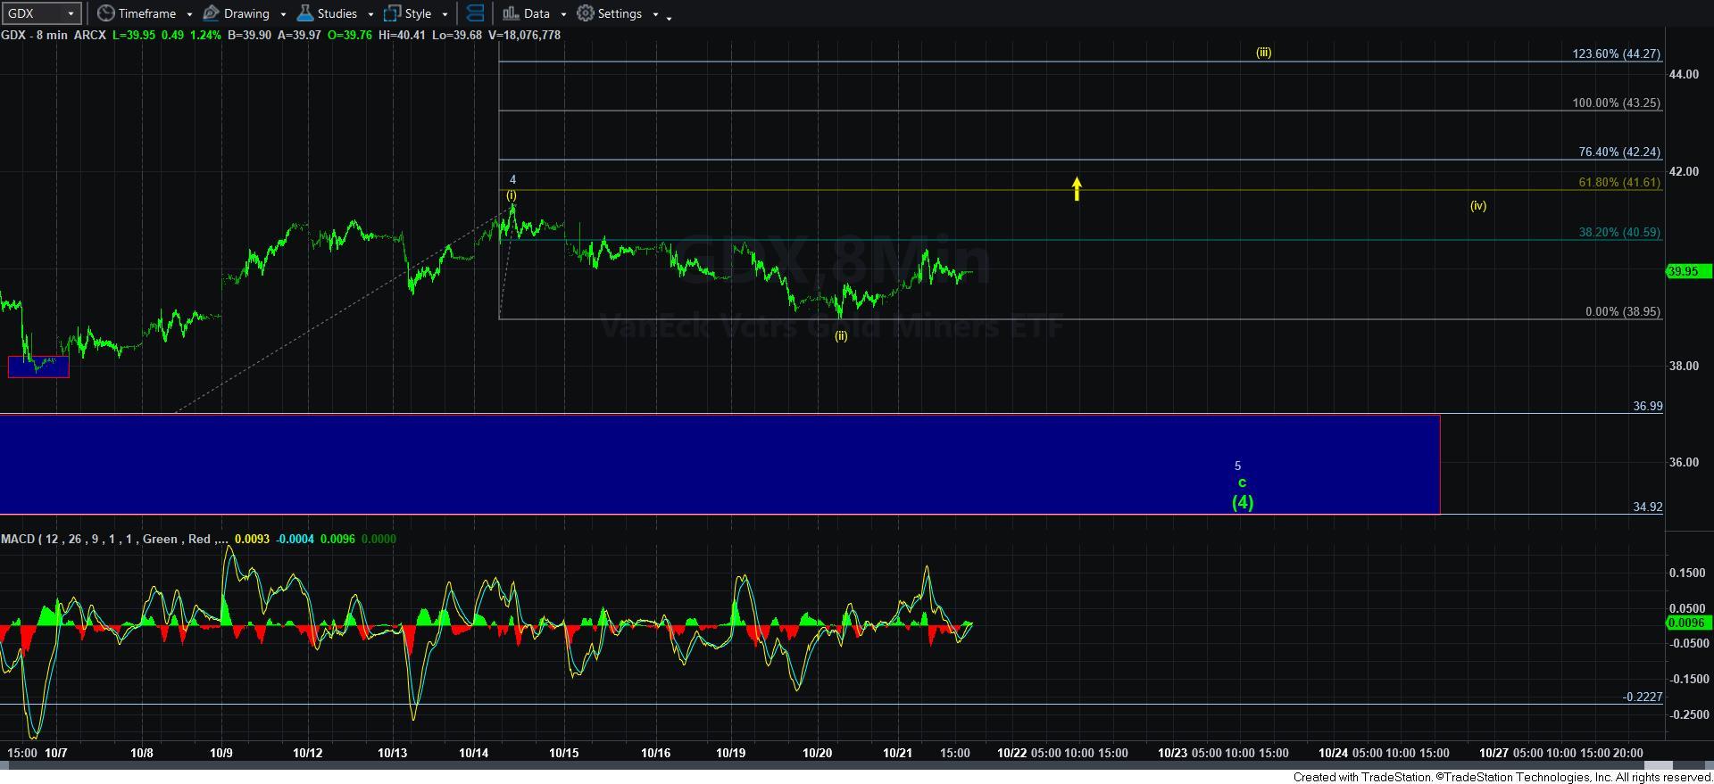Expand the Data dropdown arrow
This screenshot has width=1714, height=784.
[563, 14]
